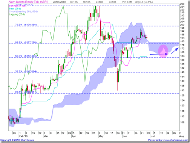Click the 38.2% ($147.684) Fibonacci label
The height and width of the screenshot is (143, 190).
26,71
